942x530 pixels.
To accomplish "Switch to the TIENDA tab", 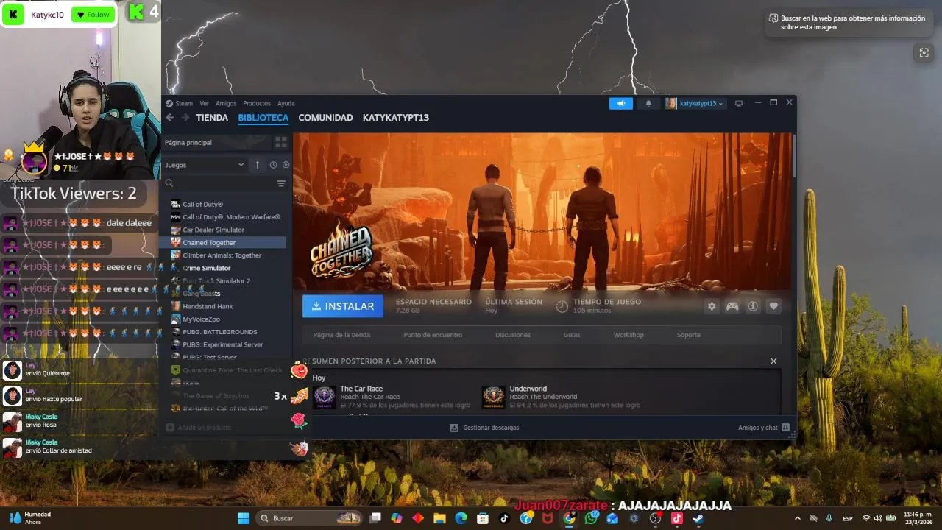I will point(212,118).
